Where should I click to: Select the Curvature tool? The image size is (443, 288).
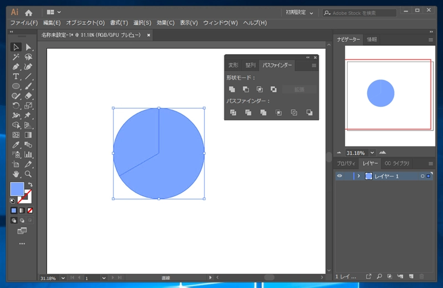tap(28, 67)
